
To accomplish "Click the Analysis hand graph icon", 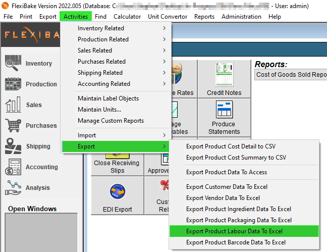I will point(13,187).
